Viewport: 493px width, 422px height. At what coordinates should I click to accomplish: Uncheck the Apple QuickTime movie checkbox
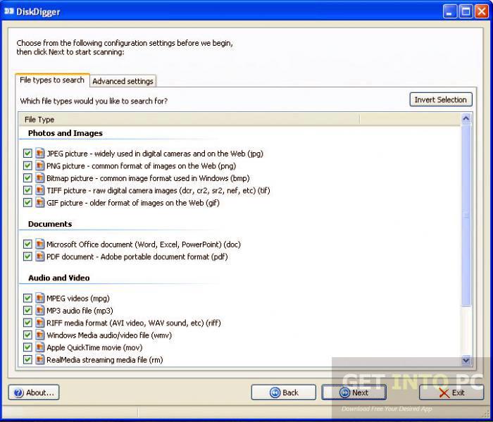(27, 347)
